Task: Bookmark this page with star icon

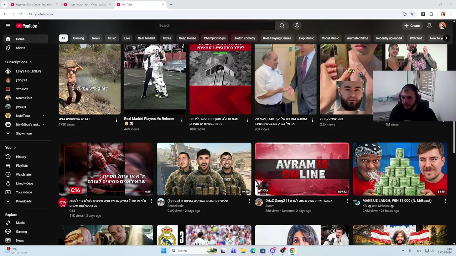Action: pyautogui.click(x=412, y=14)
